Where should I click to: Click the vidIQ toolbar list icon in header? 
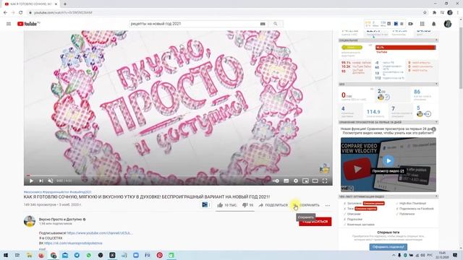[402, 24]
